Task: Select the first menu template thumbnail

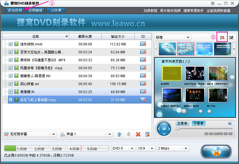Action: (167, 49)
